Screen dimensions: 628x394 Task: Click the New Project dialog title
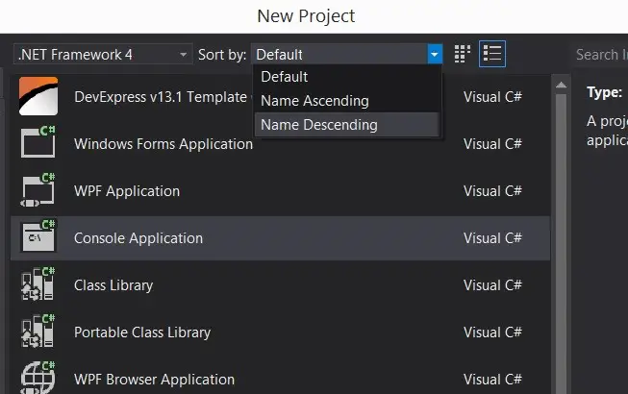pos(306,16)
